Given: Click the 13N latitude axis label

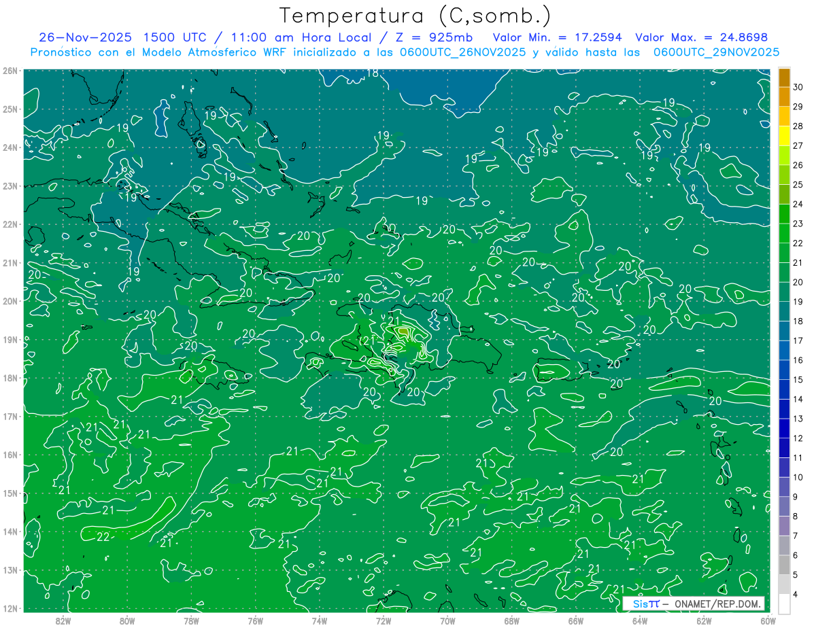Looking at the screenshot, I should coord(10,570).
